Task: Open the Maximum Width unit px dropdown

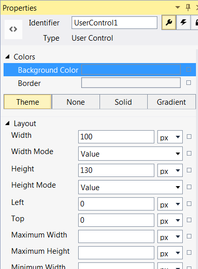Action: [x=170, y=236]
